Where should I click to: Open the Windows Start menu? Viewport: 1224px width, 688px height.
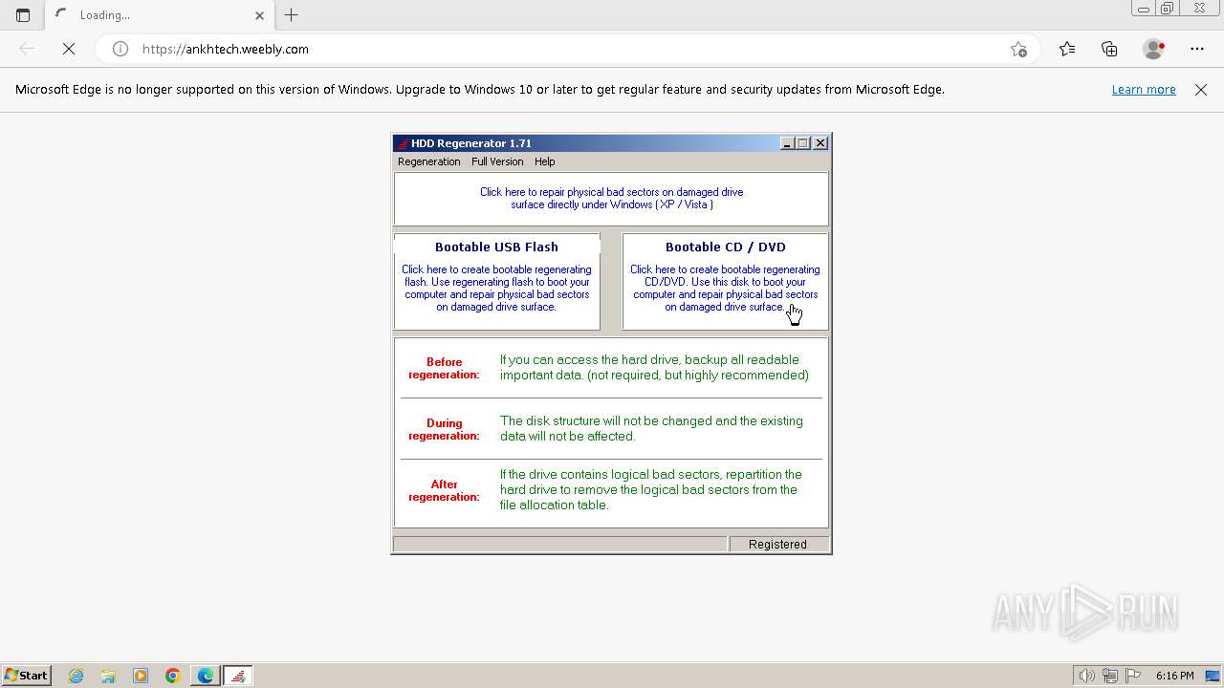[26, 676]
